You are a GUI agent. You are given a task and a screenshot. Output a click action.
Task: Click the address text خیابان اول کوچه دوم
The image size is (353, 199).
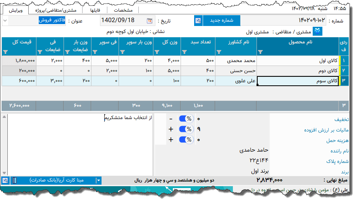pos(127,31)
